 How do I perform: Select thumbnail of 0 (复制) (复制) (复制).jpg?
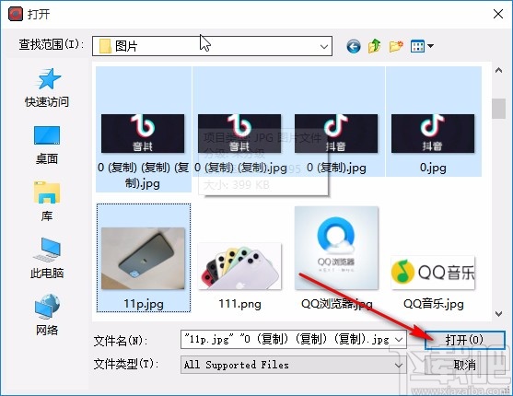(x=143, y=134)
